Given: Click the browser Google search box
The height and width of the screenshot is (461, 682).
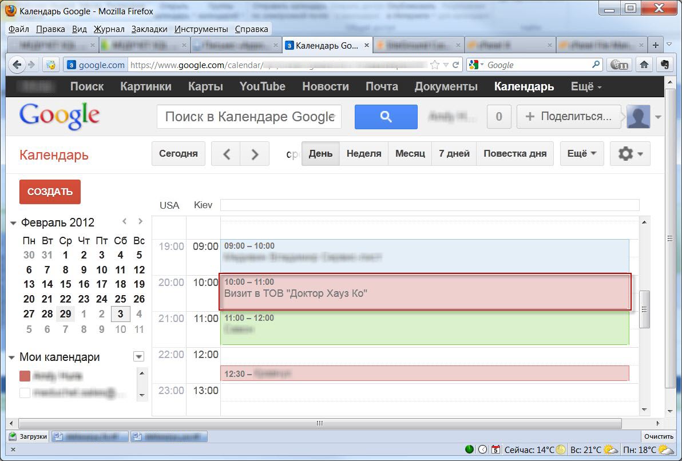Looking at the screenshot, I should 538,65.
